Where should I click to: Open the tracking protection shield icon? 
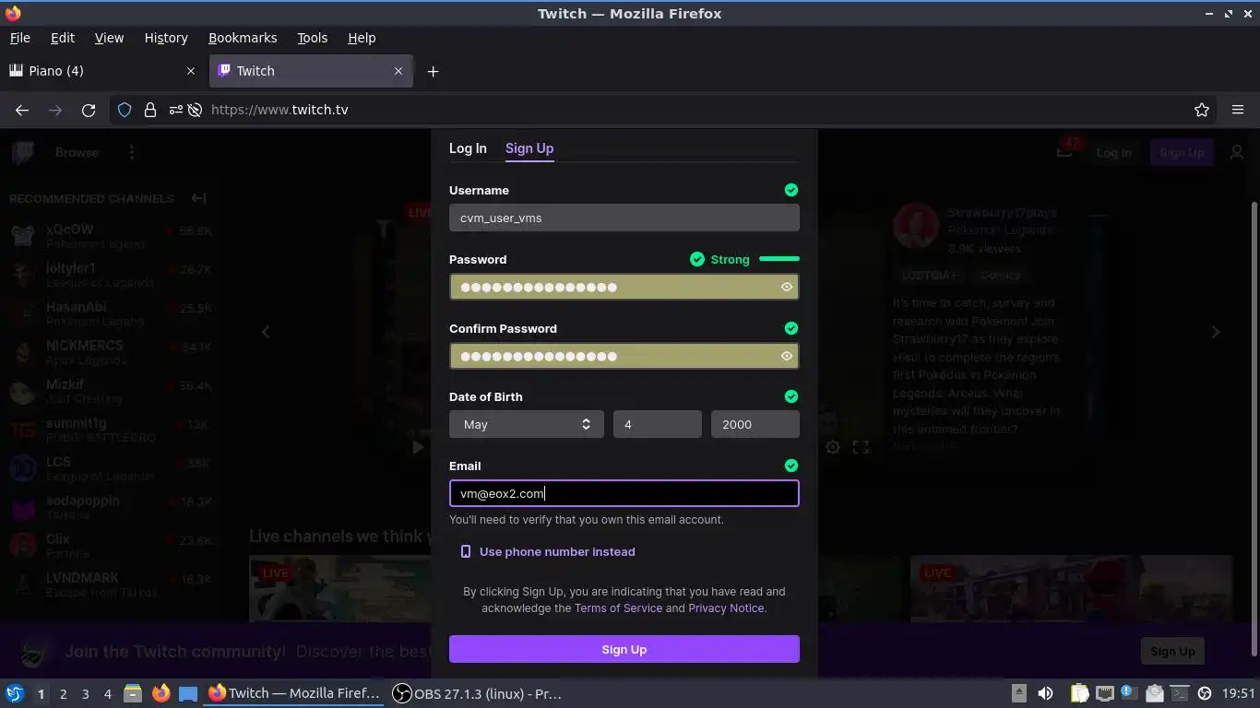(x=125, y=110)
